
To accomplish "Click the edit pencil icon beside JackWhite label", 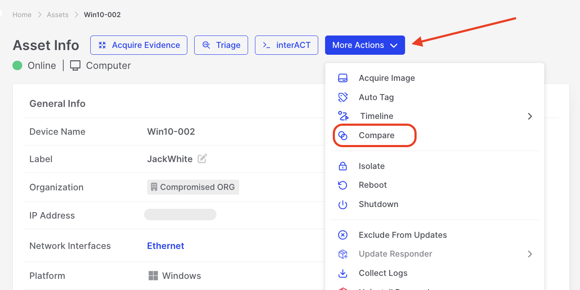I will point(202,159).
